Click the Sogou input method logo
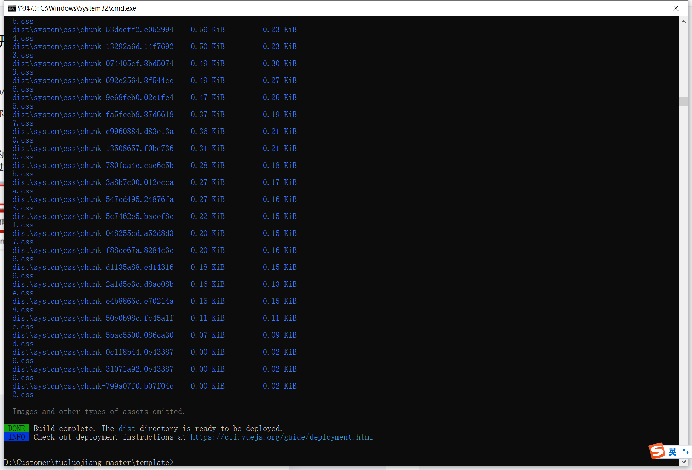This screenshot has height=470, width=692. coord(657,451)
